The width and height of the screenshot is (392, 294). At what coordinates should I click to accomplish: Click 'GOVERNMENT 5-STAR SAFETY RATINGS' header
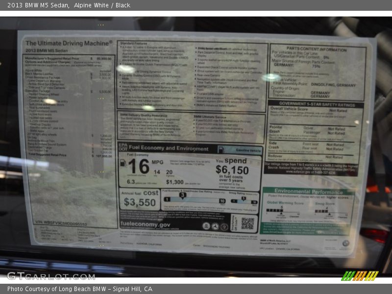(x=317, y=104)
